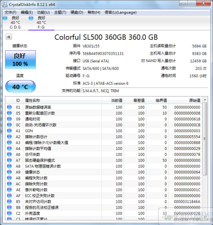The width and height of the screenshot is (213, 225).
Task: Click the status orb for ECC 校正失败计数
Action: [x=9, y=195]
